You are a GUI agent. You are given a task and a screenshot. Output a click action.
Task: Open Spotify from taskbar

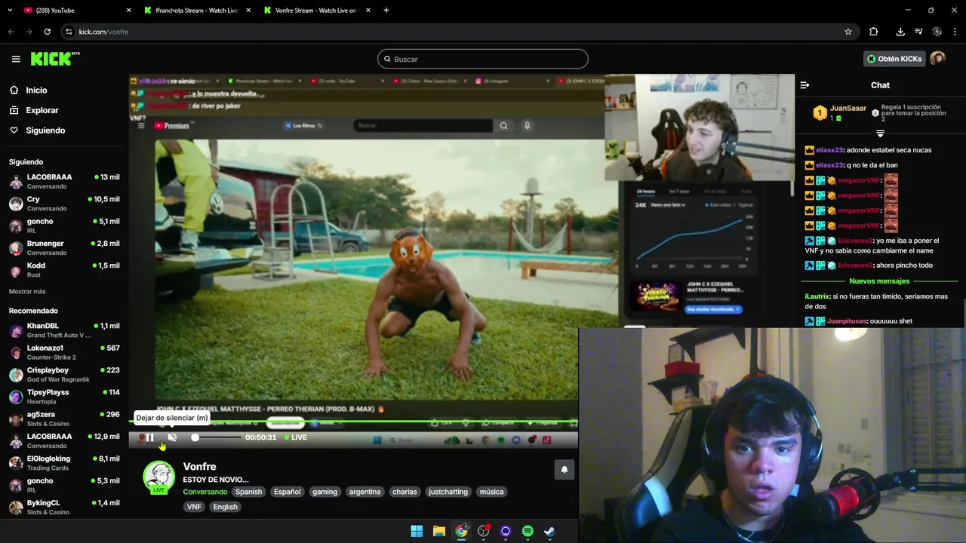[x=528, y=531]
